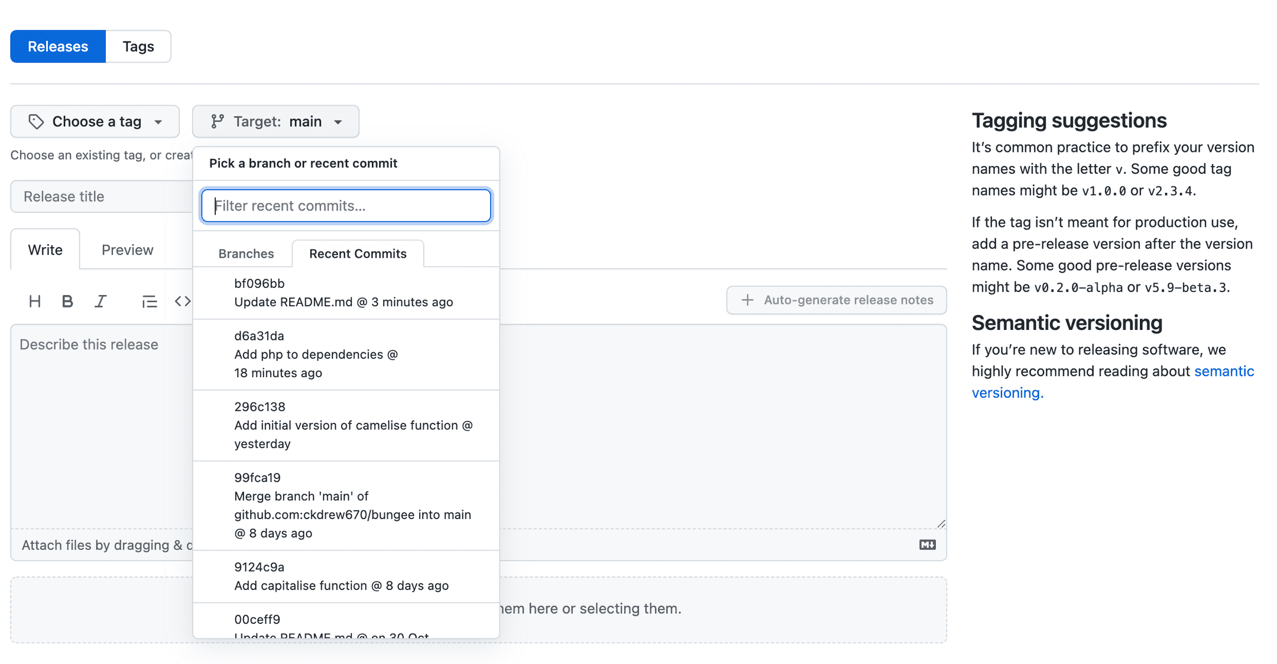Open the Target main branch dropdown
Image resolution: width=1277 pixels, height=664 pixels.
(276, 121)
